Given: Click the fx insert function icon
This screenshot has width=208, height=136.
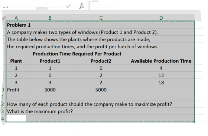Looking at the screenshot, I should click(82, 6).
